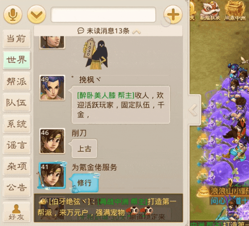Tap the microphone voice input icon
The image size is (249, 226).
coord(13,14)
